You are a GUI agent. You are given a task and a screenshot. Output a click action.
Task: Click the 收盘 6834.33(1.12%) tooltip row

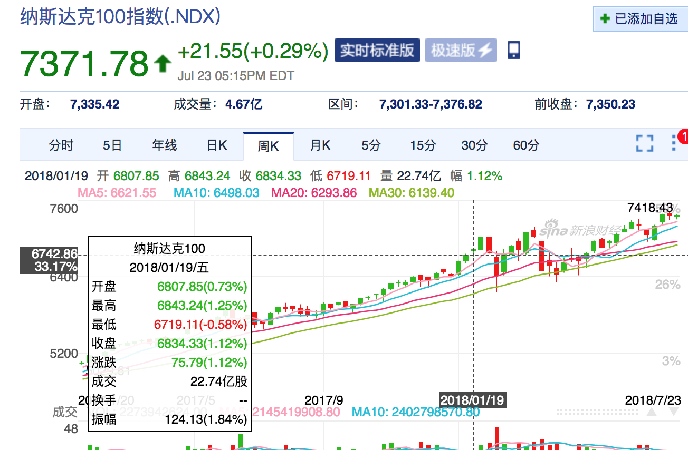[x=169, y=344]
